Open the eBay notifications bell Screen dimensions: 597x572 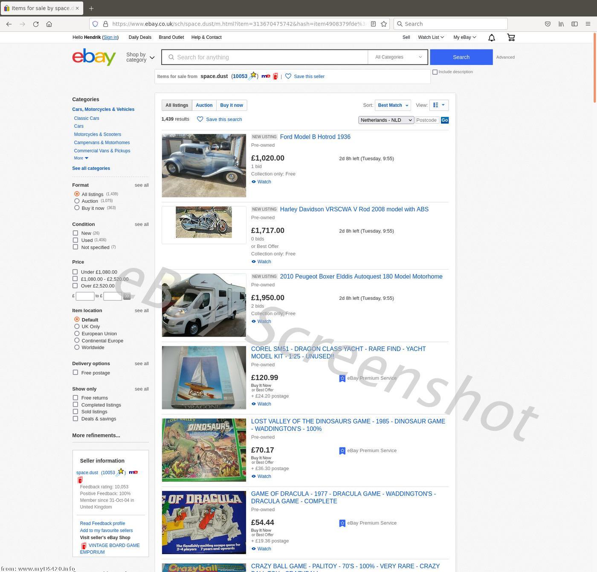[x=491, y=38]
